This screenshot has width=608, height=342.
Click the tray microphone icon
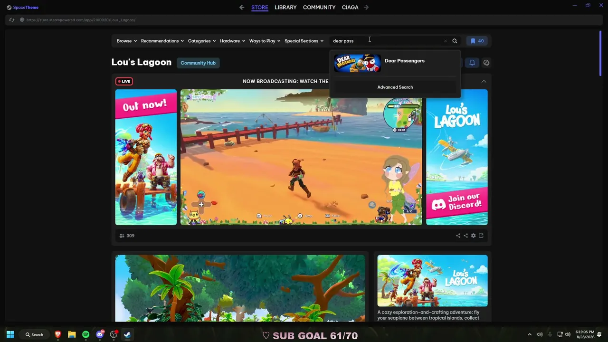point(550,334)
